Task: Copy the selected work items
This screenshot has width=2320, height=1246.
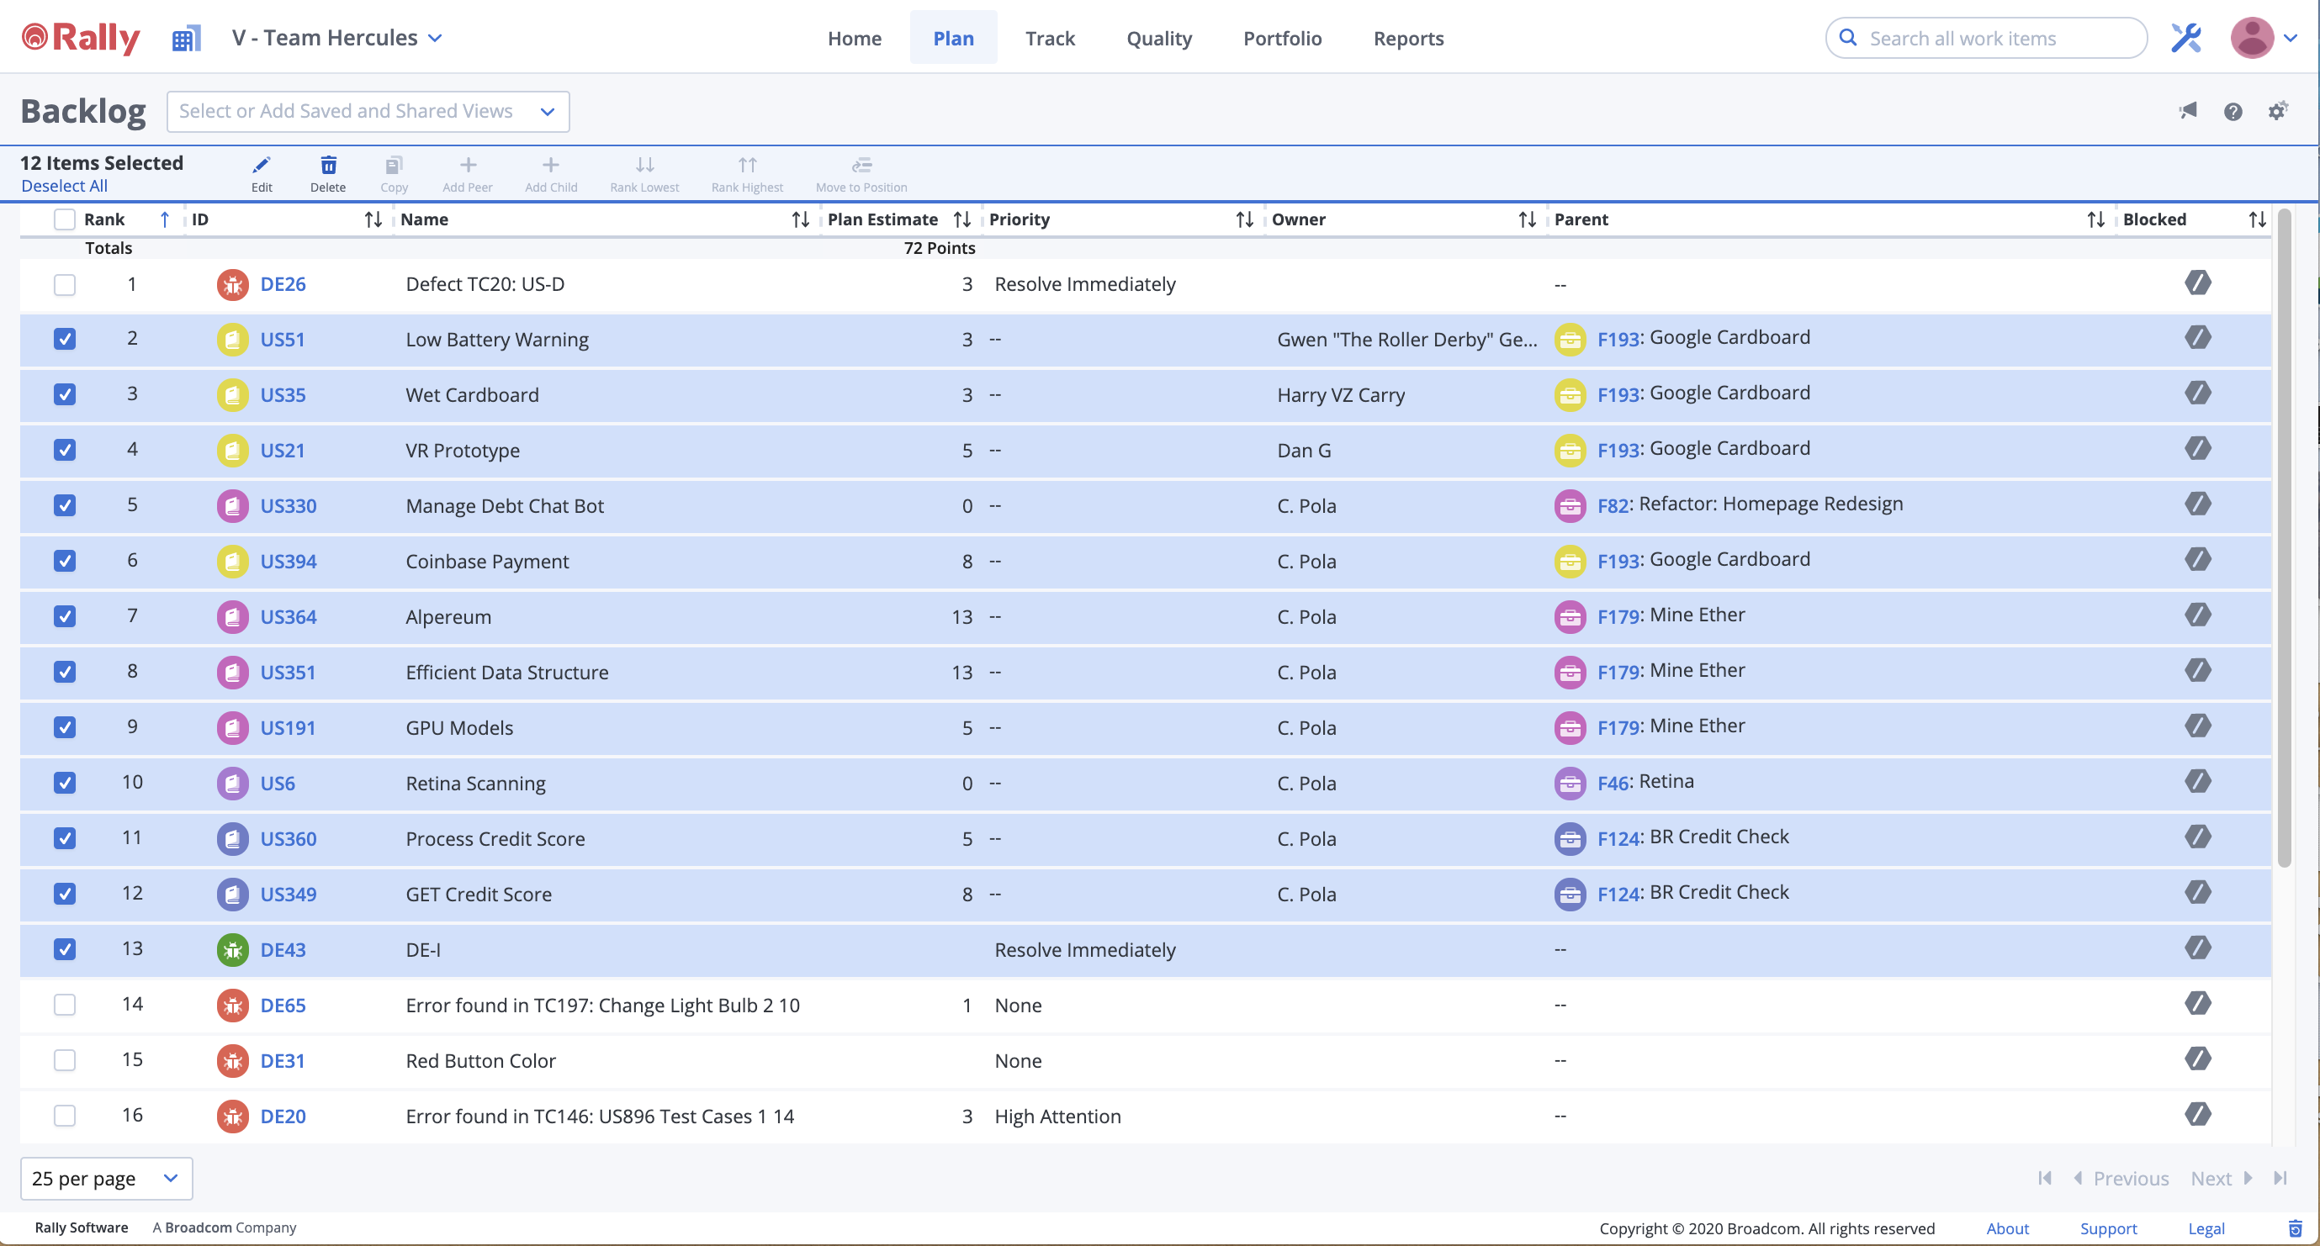Action: pyautogui.click(x=394, y=172)
